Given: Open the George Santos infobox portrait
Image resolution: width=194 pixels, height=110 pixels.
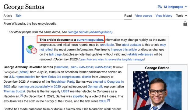Looking at the screenshot, I should point(157,91).
